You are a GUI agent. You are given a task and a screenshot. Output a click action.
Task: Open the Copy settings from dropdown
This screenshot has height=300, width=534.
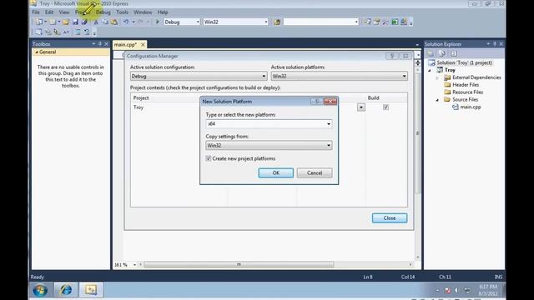pyautogui.click(x=269, y=145)
